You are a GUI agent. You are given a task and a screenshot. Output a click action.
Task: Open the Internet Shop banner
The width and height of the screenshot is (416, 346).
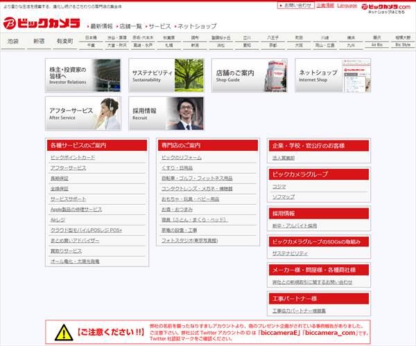[x=333, y=75]
